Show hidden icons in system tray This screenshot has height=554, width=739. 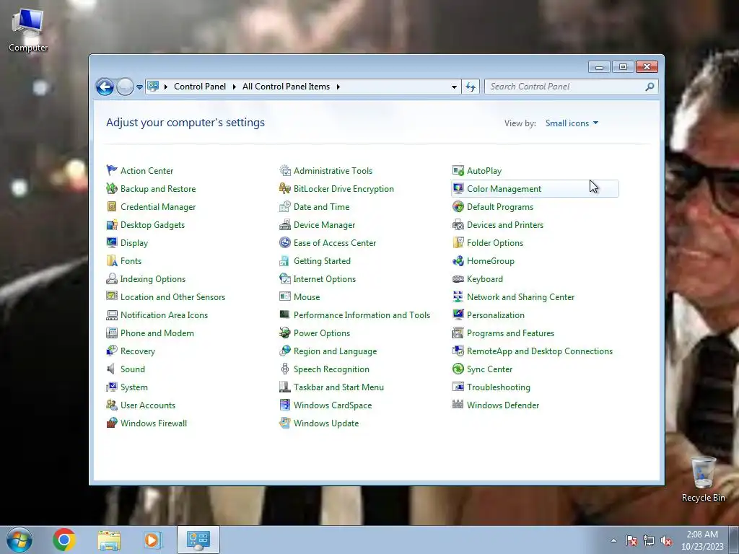pos(613,540)
